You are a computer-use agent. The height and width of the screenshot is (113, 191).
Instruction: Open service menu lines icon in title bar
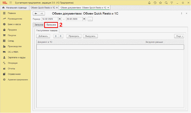point(172,3)
